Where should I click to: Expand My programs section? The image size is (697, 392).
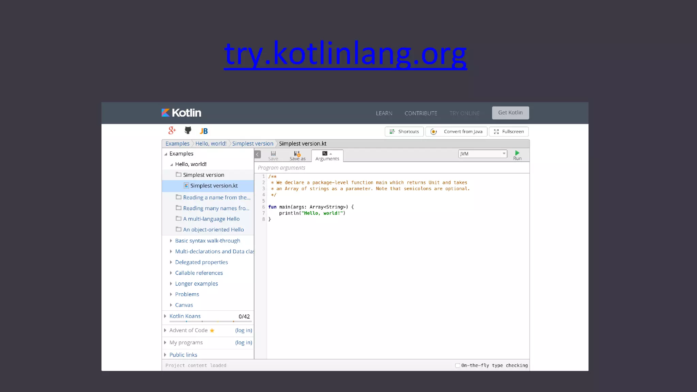[x=165, y=343]
